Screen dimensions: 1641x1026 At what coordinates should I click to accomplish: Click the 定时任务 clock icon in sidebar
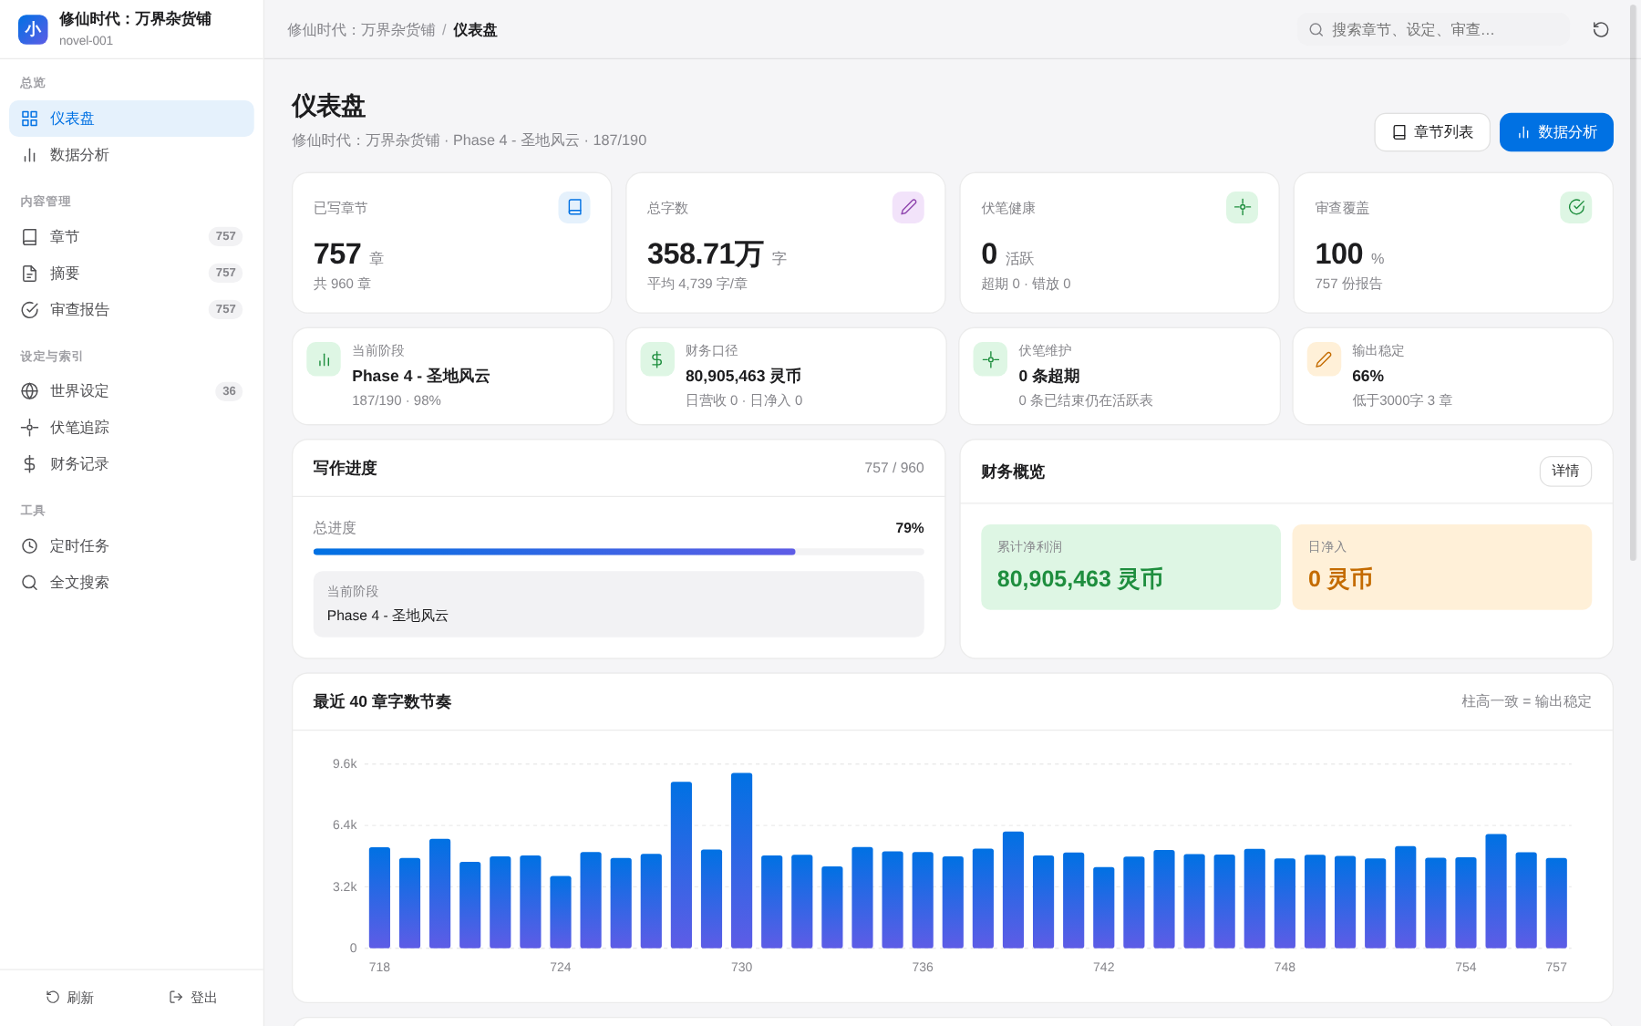tap(29, 546)
